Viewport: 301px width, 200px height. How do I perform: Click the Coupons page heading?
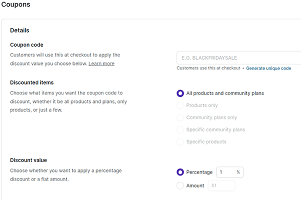pos(15,5)
